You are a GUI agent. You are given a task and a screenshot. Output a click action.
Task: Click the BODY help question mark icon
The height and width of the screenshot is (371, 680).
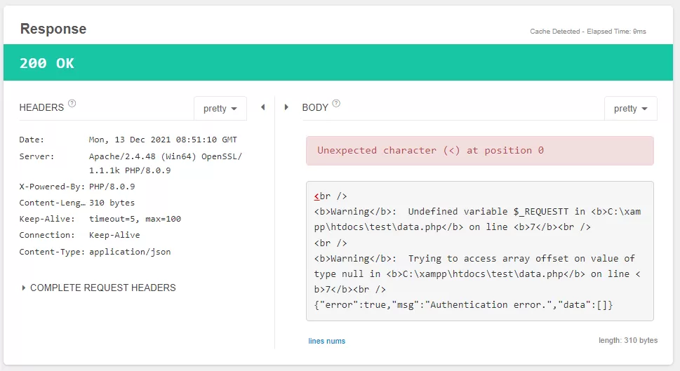[x=336, y=104]
